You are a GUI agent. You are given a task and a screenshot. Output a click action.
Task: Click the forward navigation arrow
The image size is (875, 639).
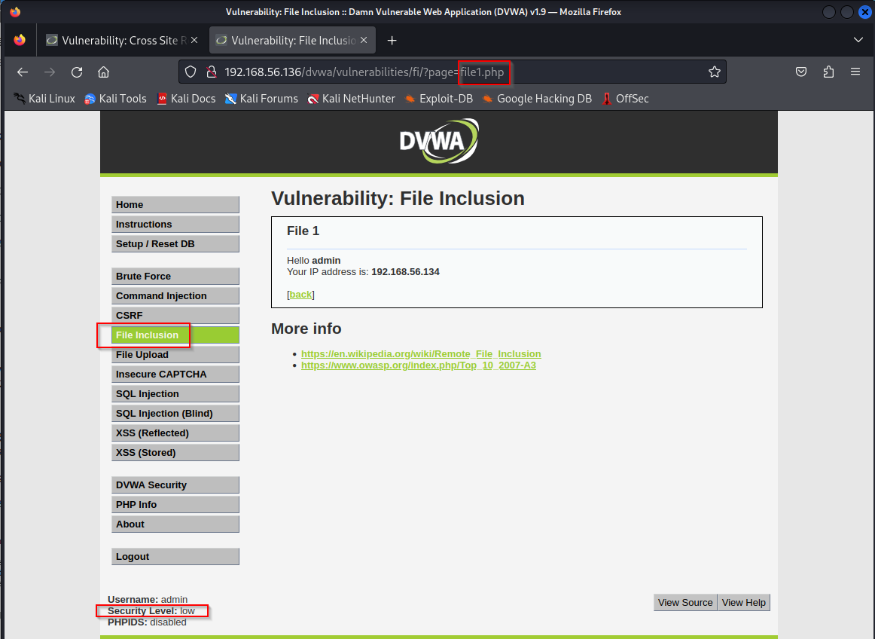(50, 72)
